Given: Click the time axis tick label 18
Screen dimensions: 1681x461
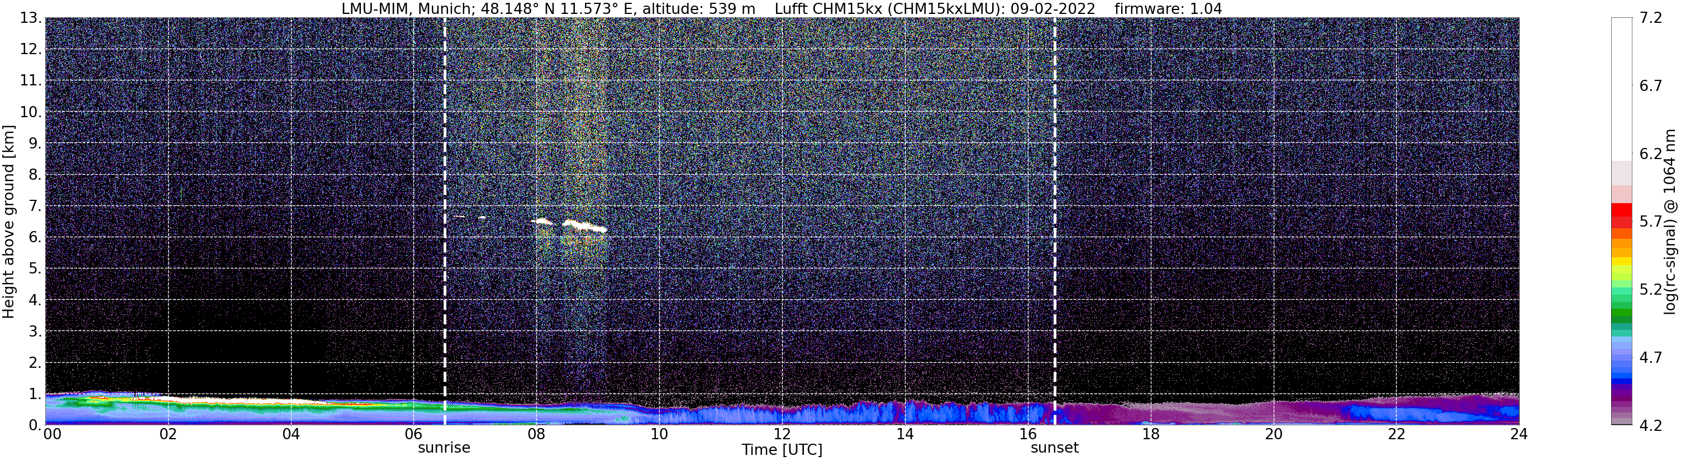Looking at the screenshot, I should [x=1150, y=434].
